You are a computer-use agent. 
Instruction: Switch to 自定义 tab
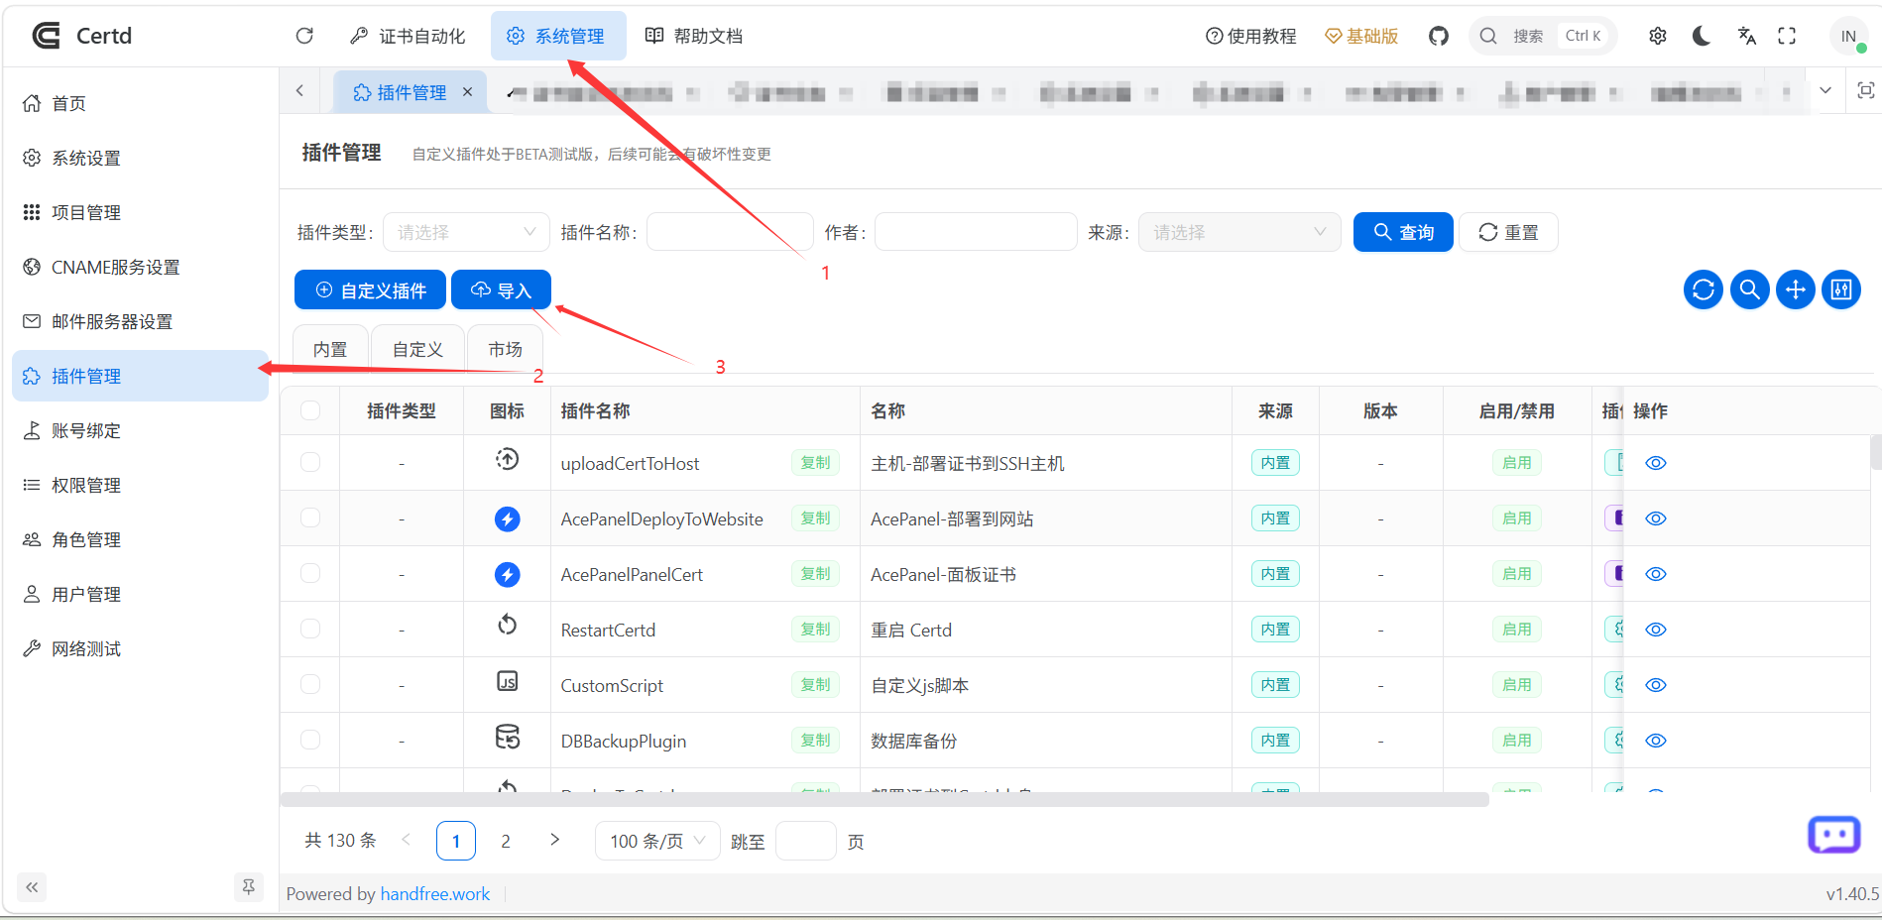(417, 349)
